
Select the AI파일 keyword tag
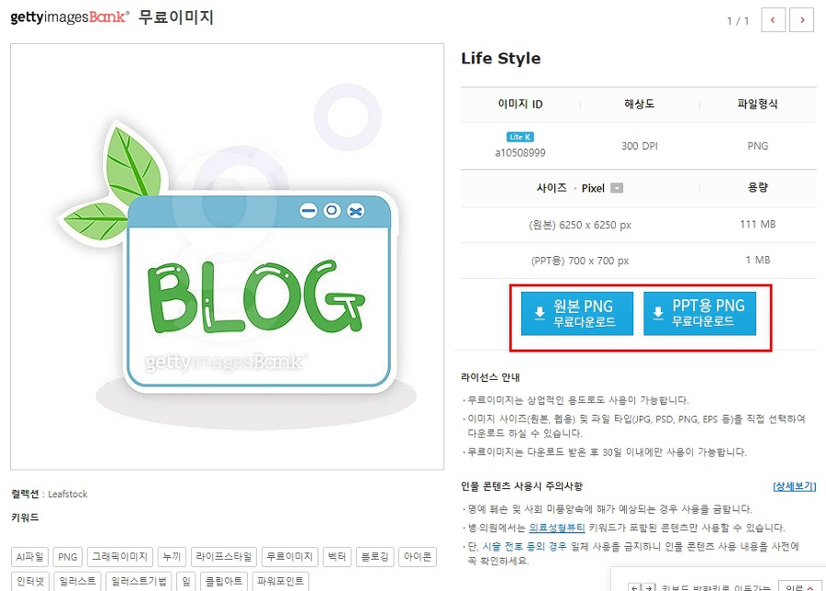point(29,557)
